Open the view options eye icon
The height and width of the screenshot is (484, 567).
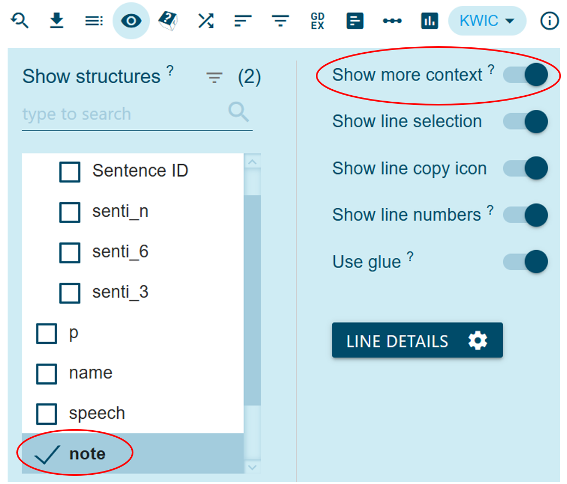point(131,21)
